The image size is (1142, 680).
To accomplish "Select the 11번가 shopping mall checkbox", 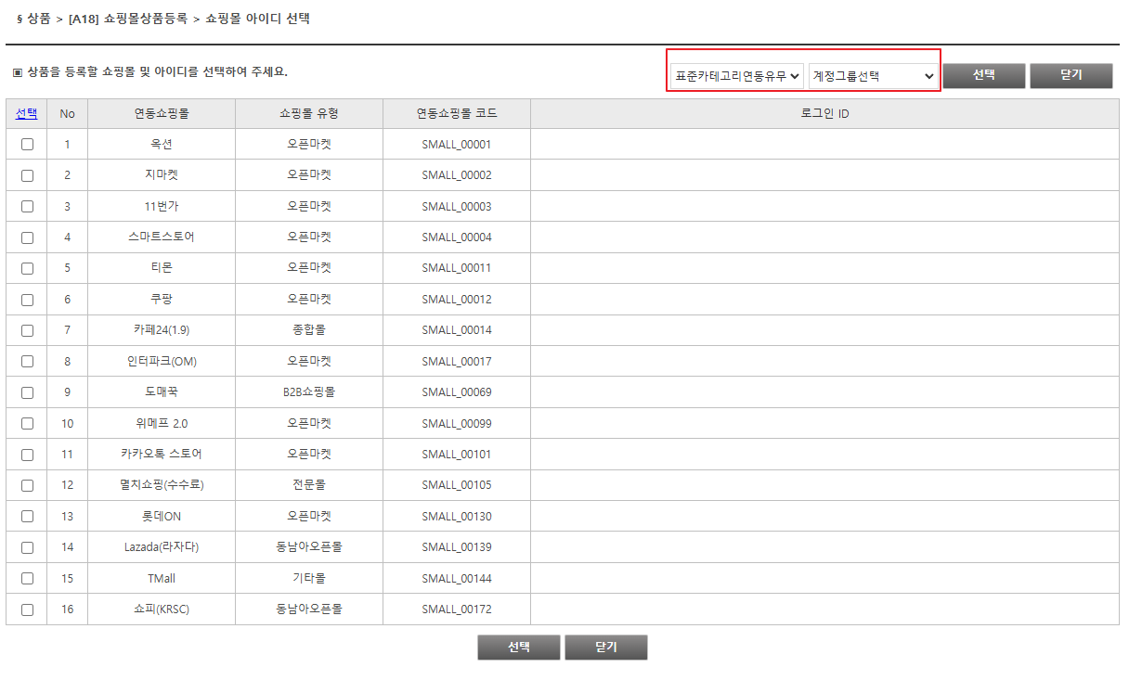I will click(27, 207).
